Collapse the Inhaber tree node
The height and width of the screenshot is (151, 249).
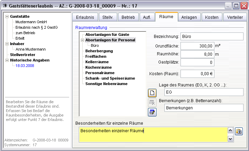tap(7, 44)
